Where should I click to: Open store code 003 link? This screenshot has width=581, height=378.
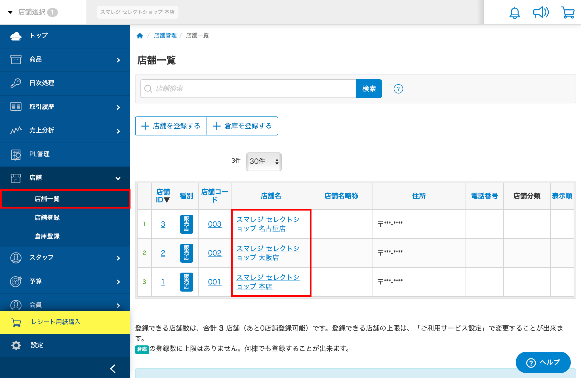coord(215,224)
